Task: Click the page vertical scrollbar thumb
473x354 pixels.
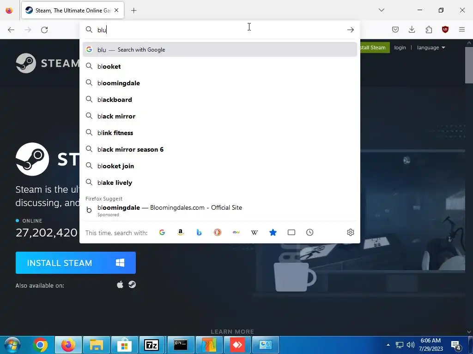Action: click(x=469, y=65)
